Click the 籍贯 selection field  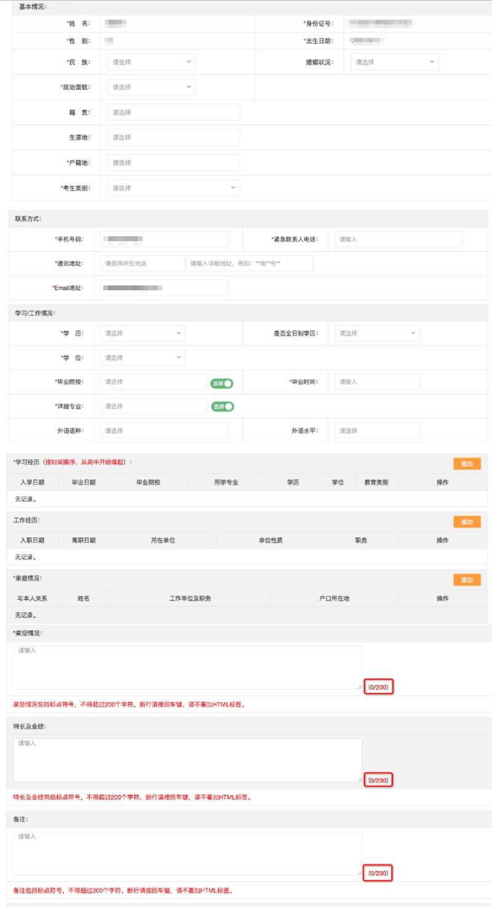click(x=173, y=113)
